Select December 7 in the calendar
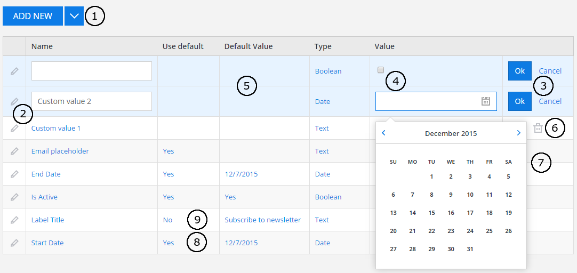Viewport: 577px width, 273px height. pos(413,195)
